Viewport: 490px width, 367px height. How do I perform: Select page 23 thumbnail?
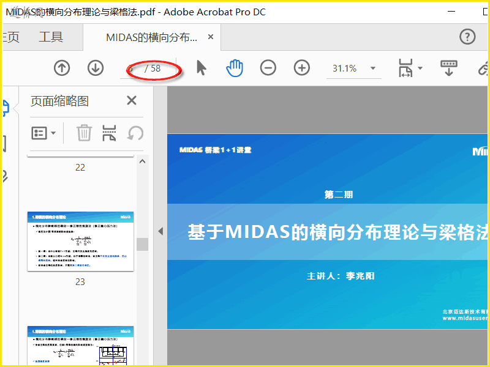81,241
